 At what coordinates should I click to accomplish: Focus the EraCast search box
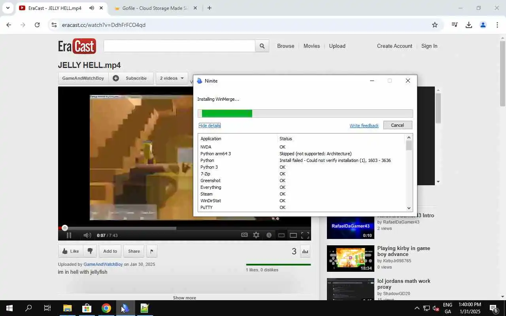[179, 46]
